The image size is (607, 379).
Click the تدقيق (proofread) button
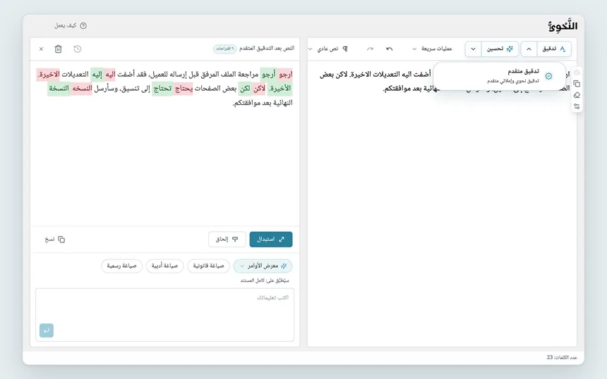click(554, 49)
